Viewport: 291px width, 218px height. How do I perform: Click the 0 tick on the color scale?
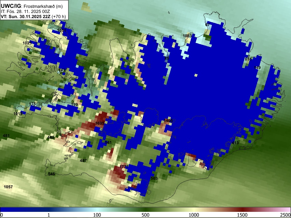[x=2, y=215]
